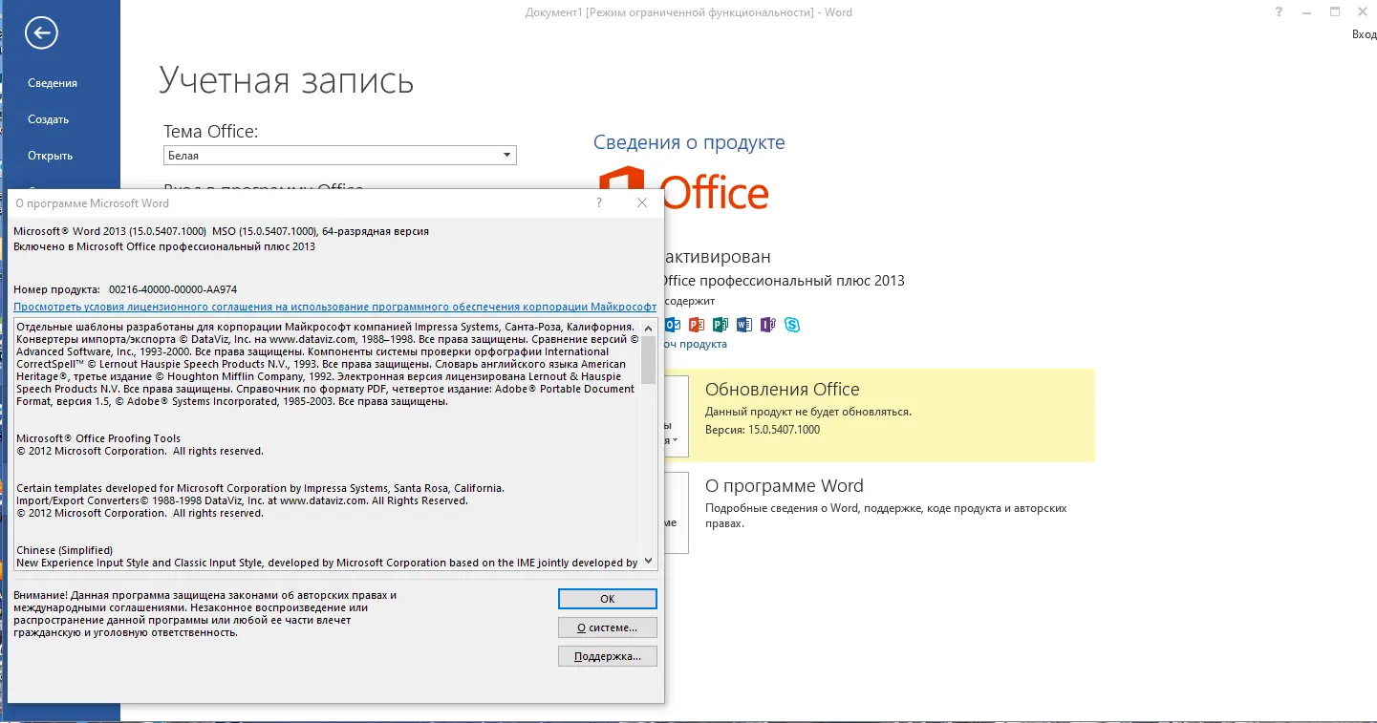
Task: Click 'Microsoft® Office Proofing Tools' line
Action: 98,438
